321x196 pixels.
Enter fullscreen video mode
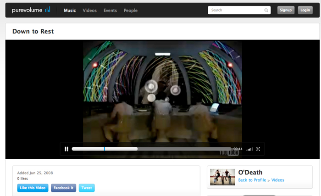pyautogui.click(x=258, y=149)
